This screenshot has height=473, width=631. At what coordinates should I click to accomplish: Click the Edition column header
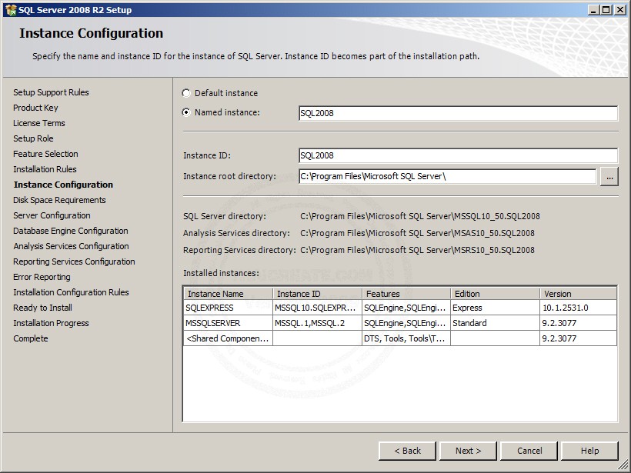click(496, 294)
